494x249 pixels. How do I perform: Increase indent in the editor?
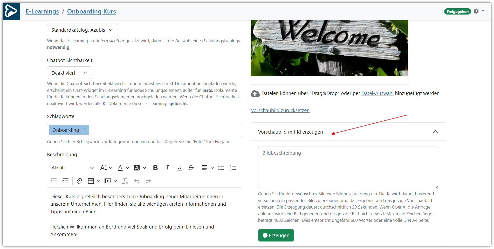[x=66, y=181]
